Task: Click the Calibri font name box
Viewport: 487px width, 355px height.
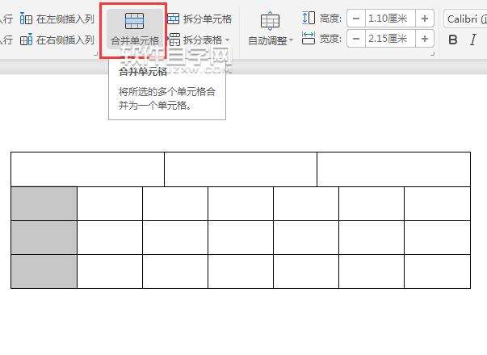Action: tap(465, 19)
